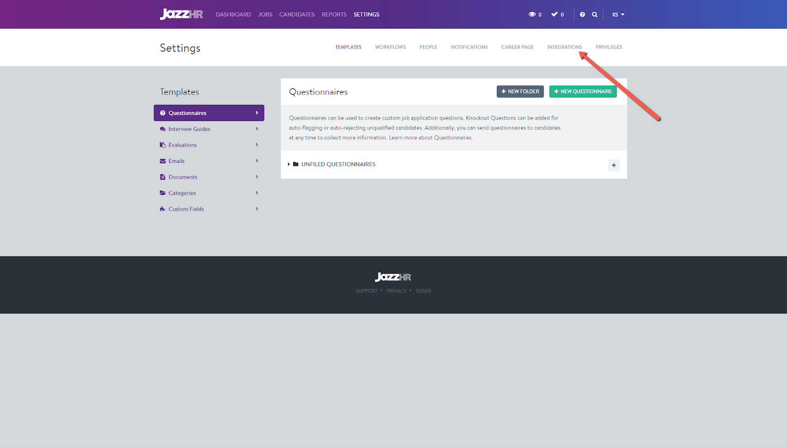Open the eye watch-list icon in header
Image resolution: width=787 pixels, height=447 pixels.
pyautogui.click(x=532, y=14)
